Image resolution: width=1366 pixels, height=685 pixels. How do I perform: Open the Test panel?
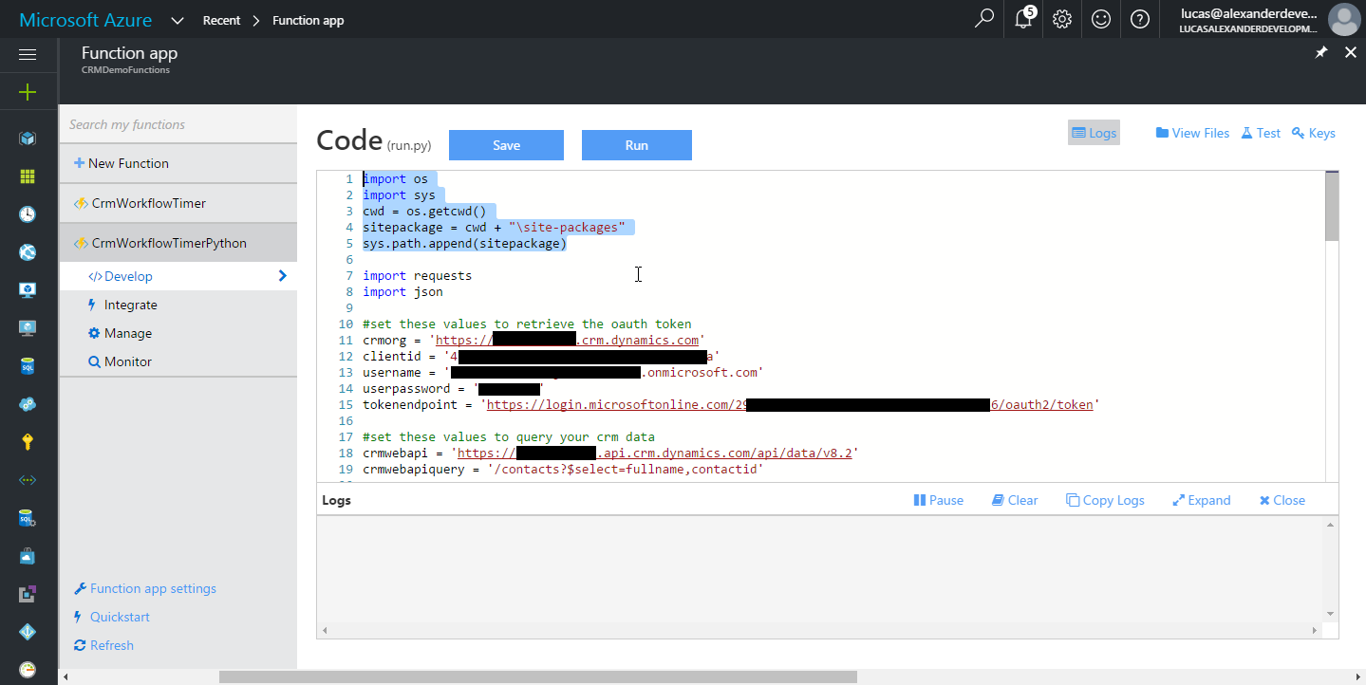[1261, 133]
